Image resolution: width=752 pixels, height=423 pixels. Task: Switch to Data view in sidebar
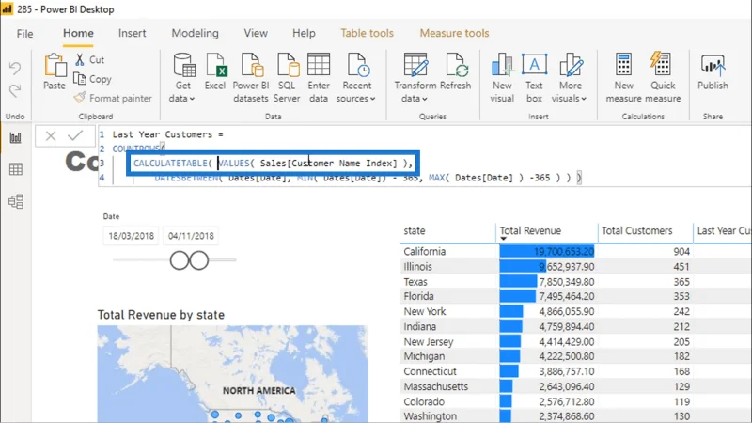[x=15, y=169]
